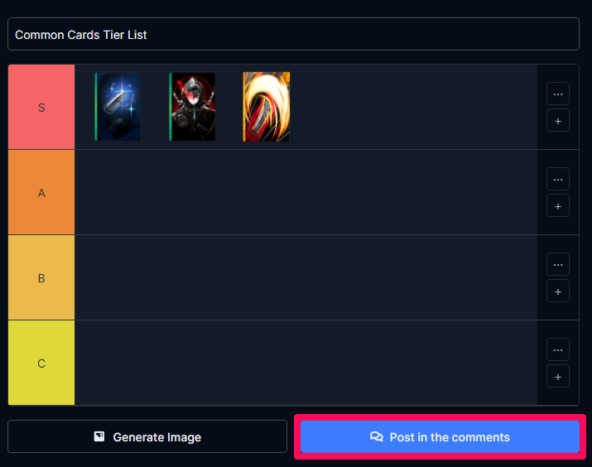The width and height of the screenshot is (592, 467).
Task: Select the hooded ninja card
Action: pyautogui.click(x=193, y=107)
